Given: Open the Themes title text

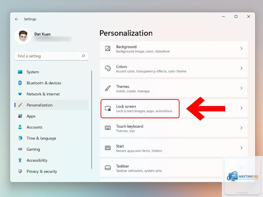Looking at the screenshot, I should coord(123,87).
